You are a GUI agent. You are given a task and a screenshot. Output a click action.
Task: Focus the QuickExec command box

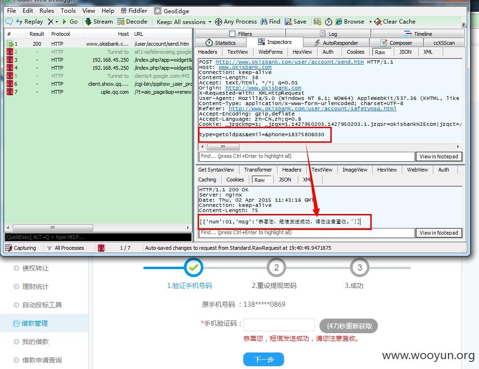point(98,237)
